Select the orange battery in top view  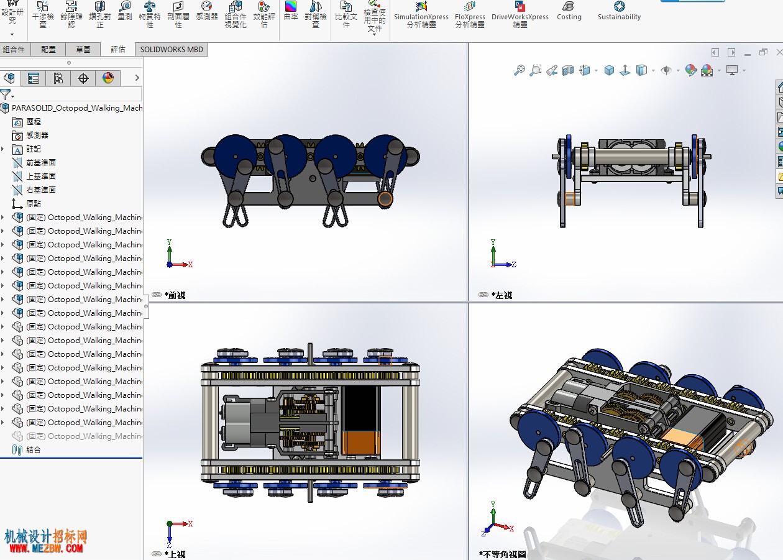pos(360,443)
